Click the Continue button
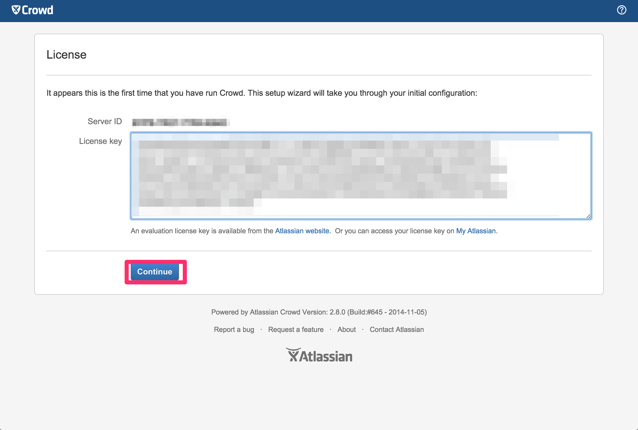 pyautogui.click(x=155, y=272)
